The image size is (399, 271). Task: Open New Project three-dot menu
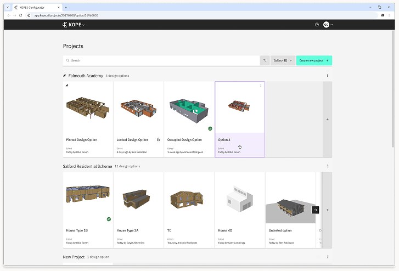point(327,257)
